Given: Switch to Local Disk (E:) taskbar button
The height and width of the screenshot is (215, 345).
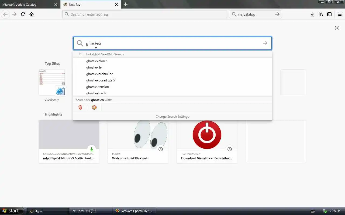Looking at the screenshot, I should point(91,211).
